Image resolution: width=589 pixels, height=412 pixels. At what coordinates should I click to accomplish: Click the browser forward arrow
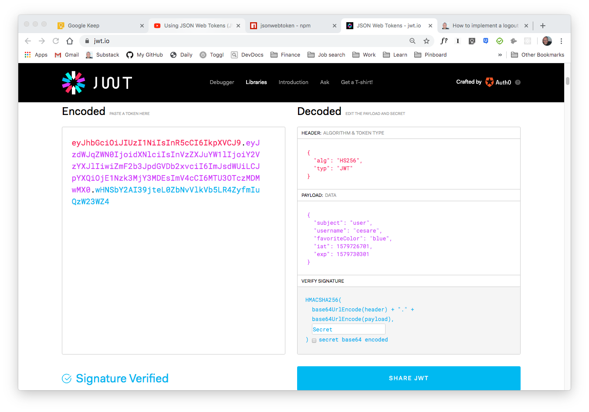[x=42, y=41]
